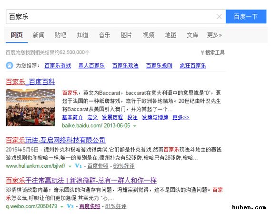The width and height of the screenshot is (271, 214).
Task: Go to the 图片 tab
Action: coord(126,35)
